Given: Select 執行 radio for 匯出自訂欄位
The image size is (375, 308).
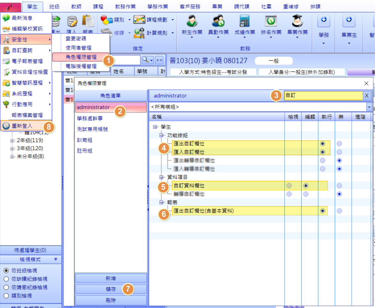Looking at the screenshot, I should [323, 144].
